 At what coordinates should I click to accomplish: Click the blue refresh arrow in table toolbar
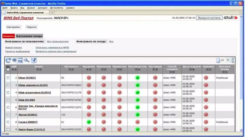tap(8, 60)
